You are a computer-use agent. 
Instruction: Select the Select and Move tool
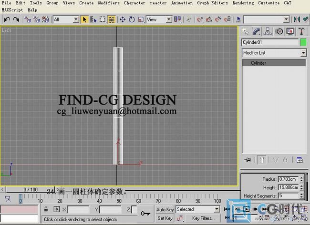pyautogui.click(x=123, y=20)
